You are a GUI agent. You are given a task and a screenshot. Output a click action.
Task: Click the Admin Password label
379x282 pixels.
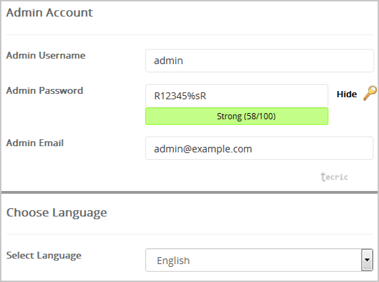[x=45, y=90]
